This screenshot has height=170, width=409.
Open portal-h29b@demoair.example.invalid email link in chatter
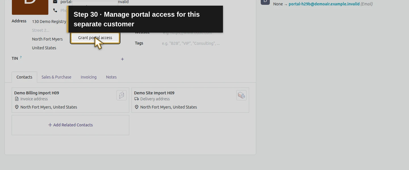point(324,4)
